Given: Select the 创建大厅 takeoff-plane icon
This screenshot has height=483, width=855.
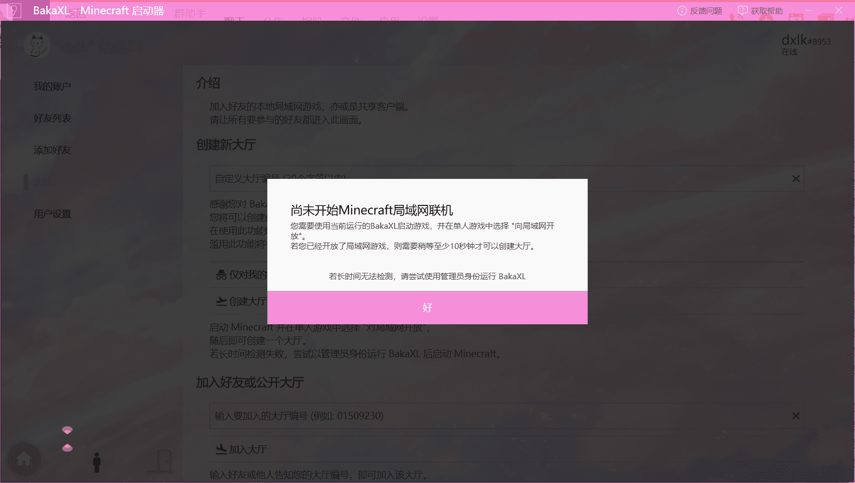Looking at the screenshot, I should tap(221, 301).
